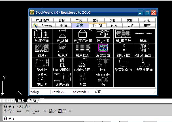Pick the 迷你冰箱 block

click(x=62, y=79)
